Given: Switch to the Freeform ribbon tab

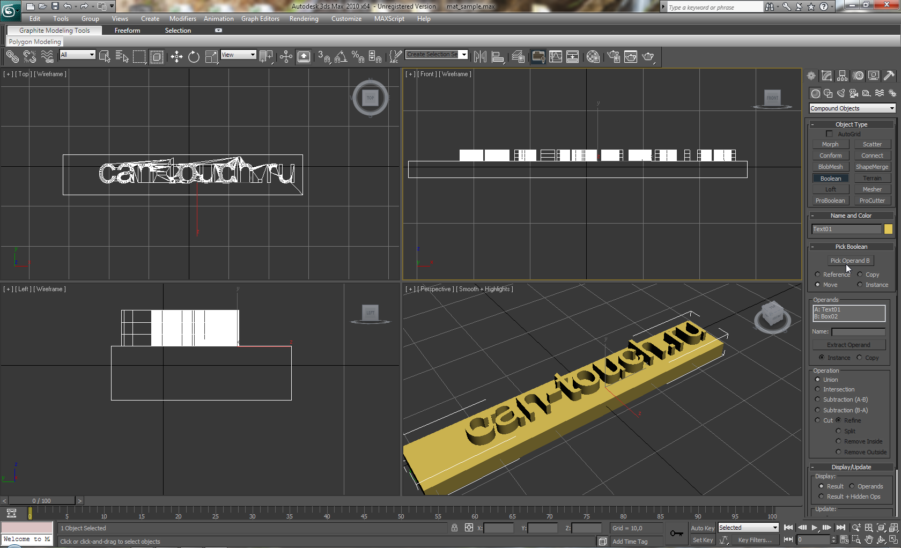Looking at the screenshot, I should (x=127, y=31).
